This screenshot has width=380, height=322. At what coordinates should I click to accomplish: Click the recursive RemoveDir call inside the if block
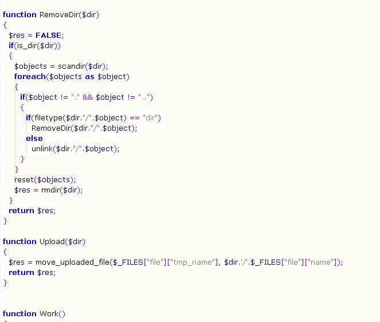pos(50,128)
